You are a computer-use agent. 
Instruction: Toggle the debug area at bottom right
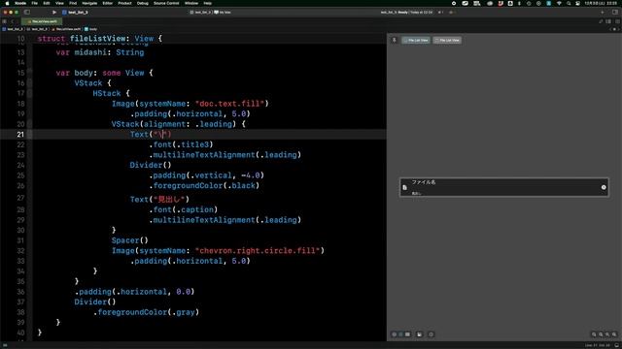[616, 345]
